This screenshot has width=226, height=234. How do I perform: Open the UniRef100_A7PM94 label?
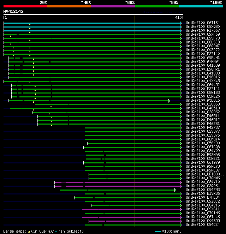pyautogui.click(x=203, y=61)
